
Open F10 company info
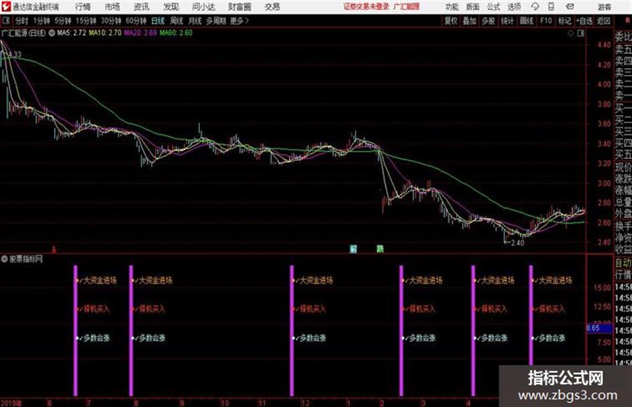546,21
